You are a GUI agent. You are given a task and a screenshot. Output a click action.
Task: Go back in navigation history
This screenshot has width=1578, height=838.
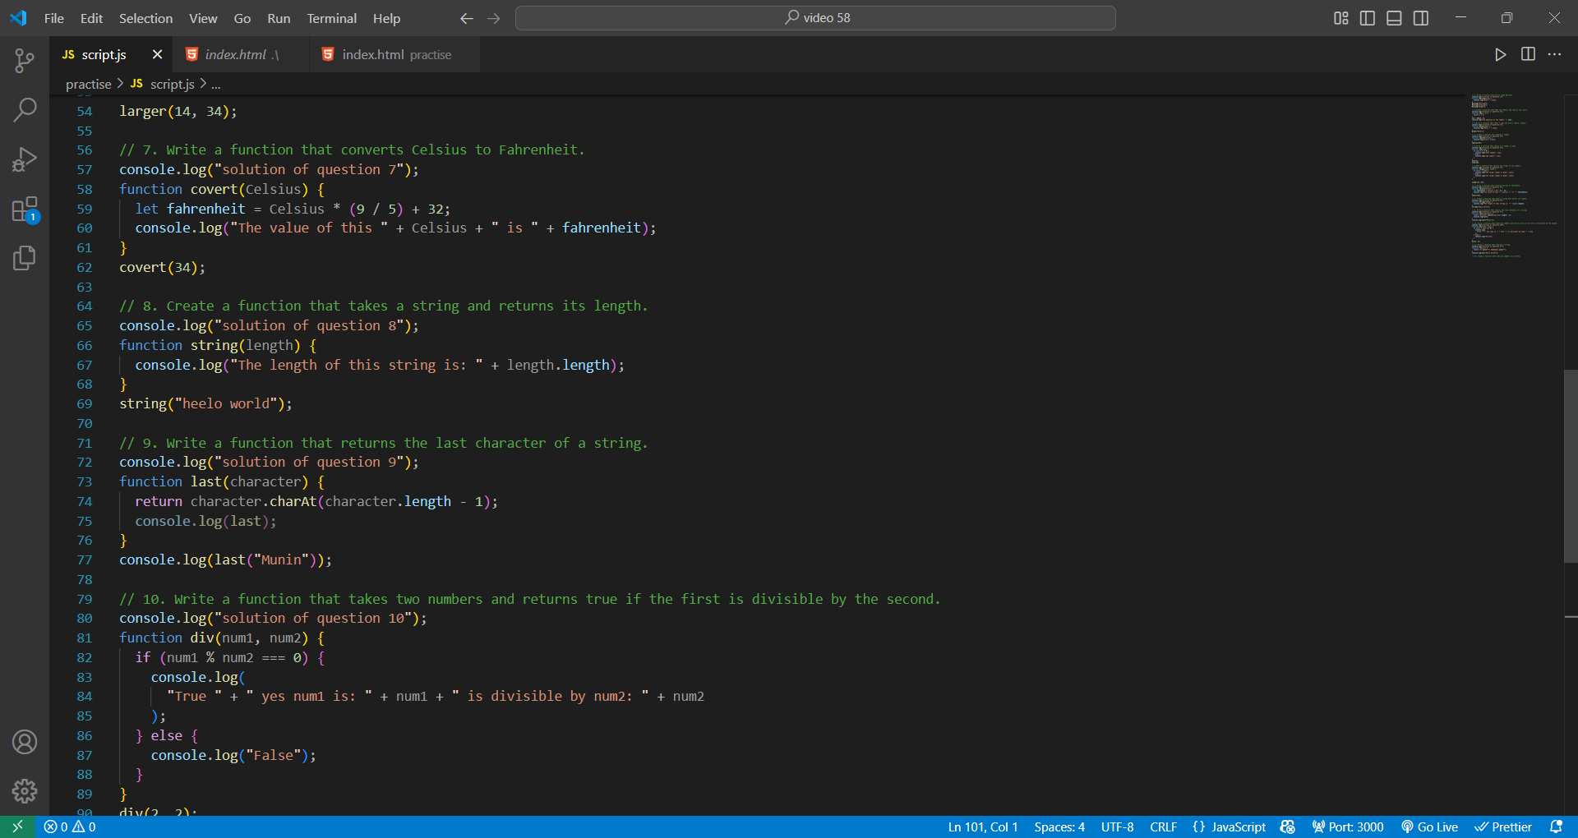[467, 18]
